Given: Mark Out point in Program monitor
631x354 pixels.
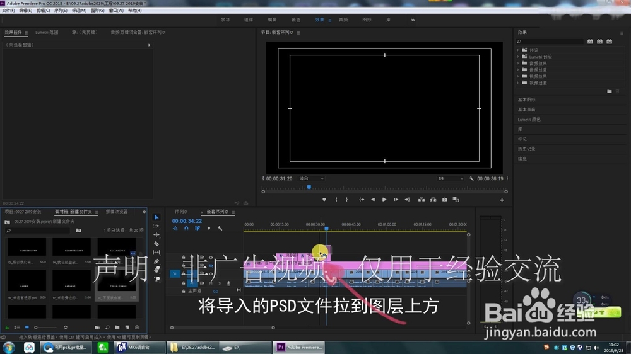Looking at the screenshot, I should coord(346,200).
